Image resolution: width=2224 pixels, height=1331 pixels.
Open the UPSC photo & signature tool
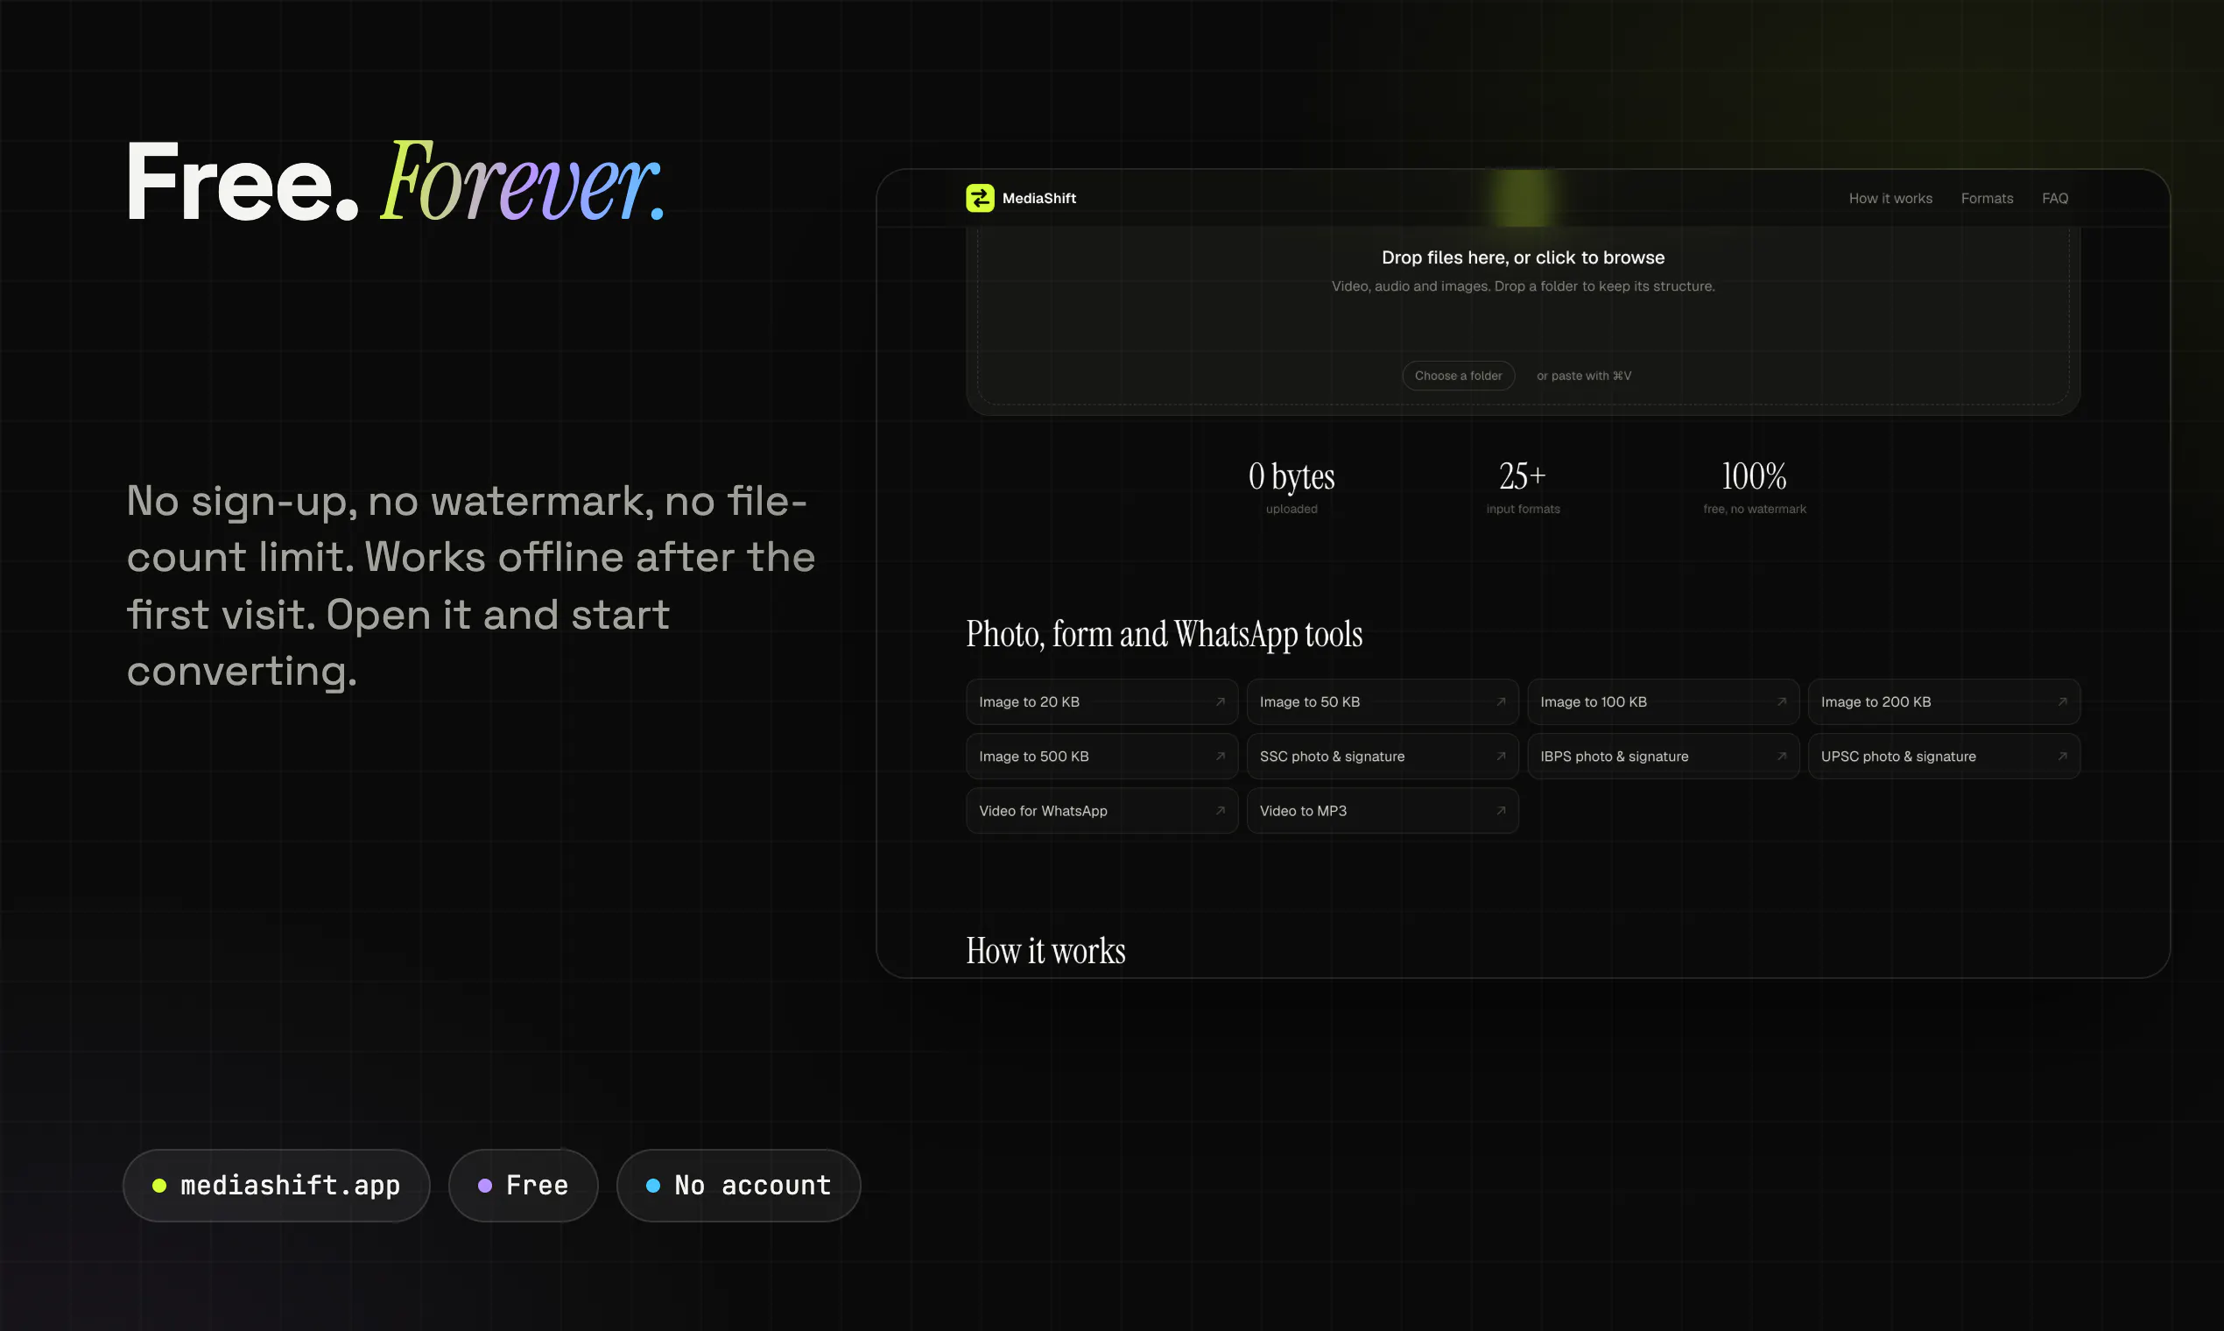coord(1943,757)
